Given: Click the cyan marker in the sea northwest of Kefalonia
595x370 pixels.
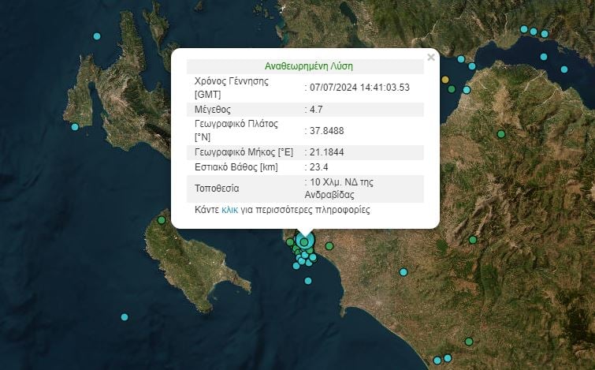Looking at the screenshot, I should pyautogui.click(x=97, y=36).
